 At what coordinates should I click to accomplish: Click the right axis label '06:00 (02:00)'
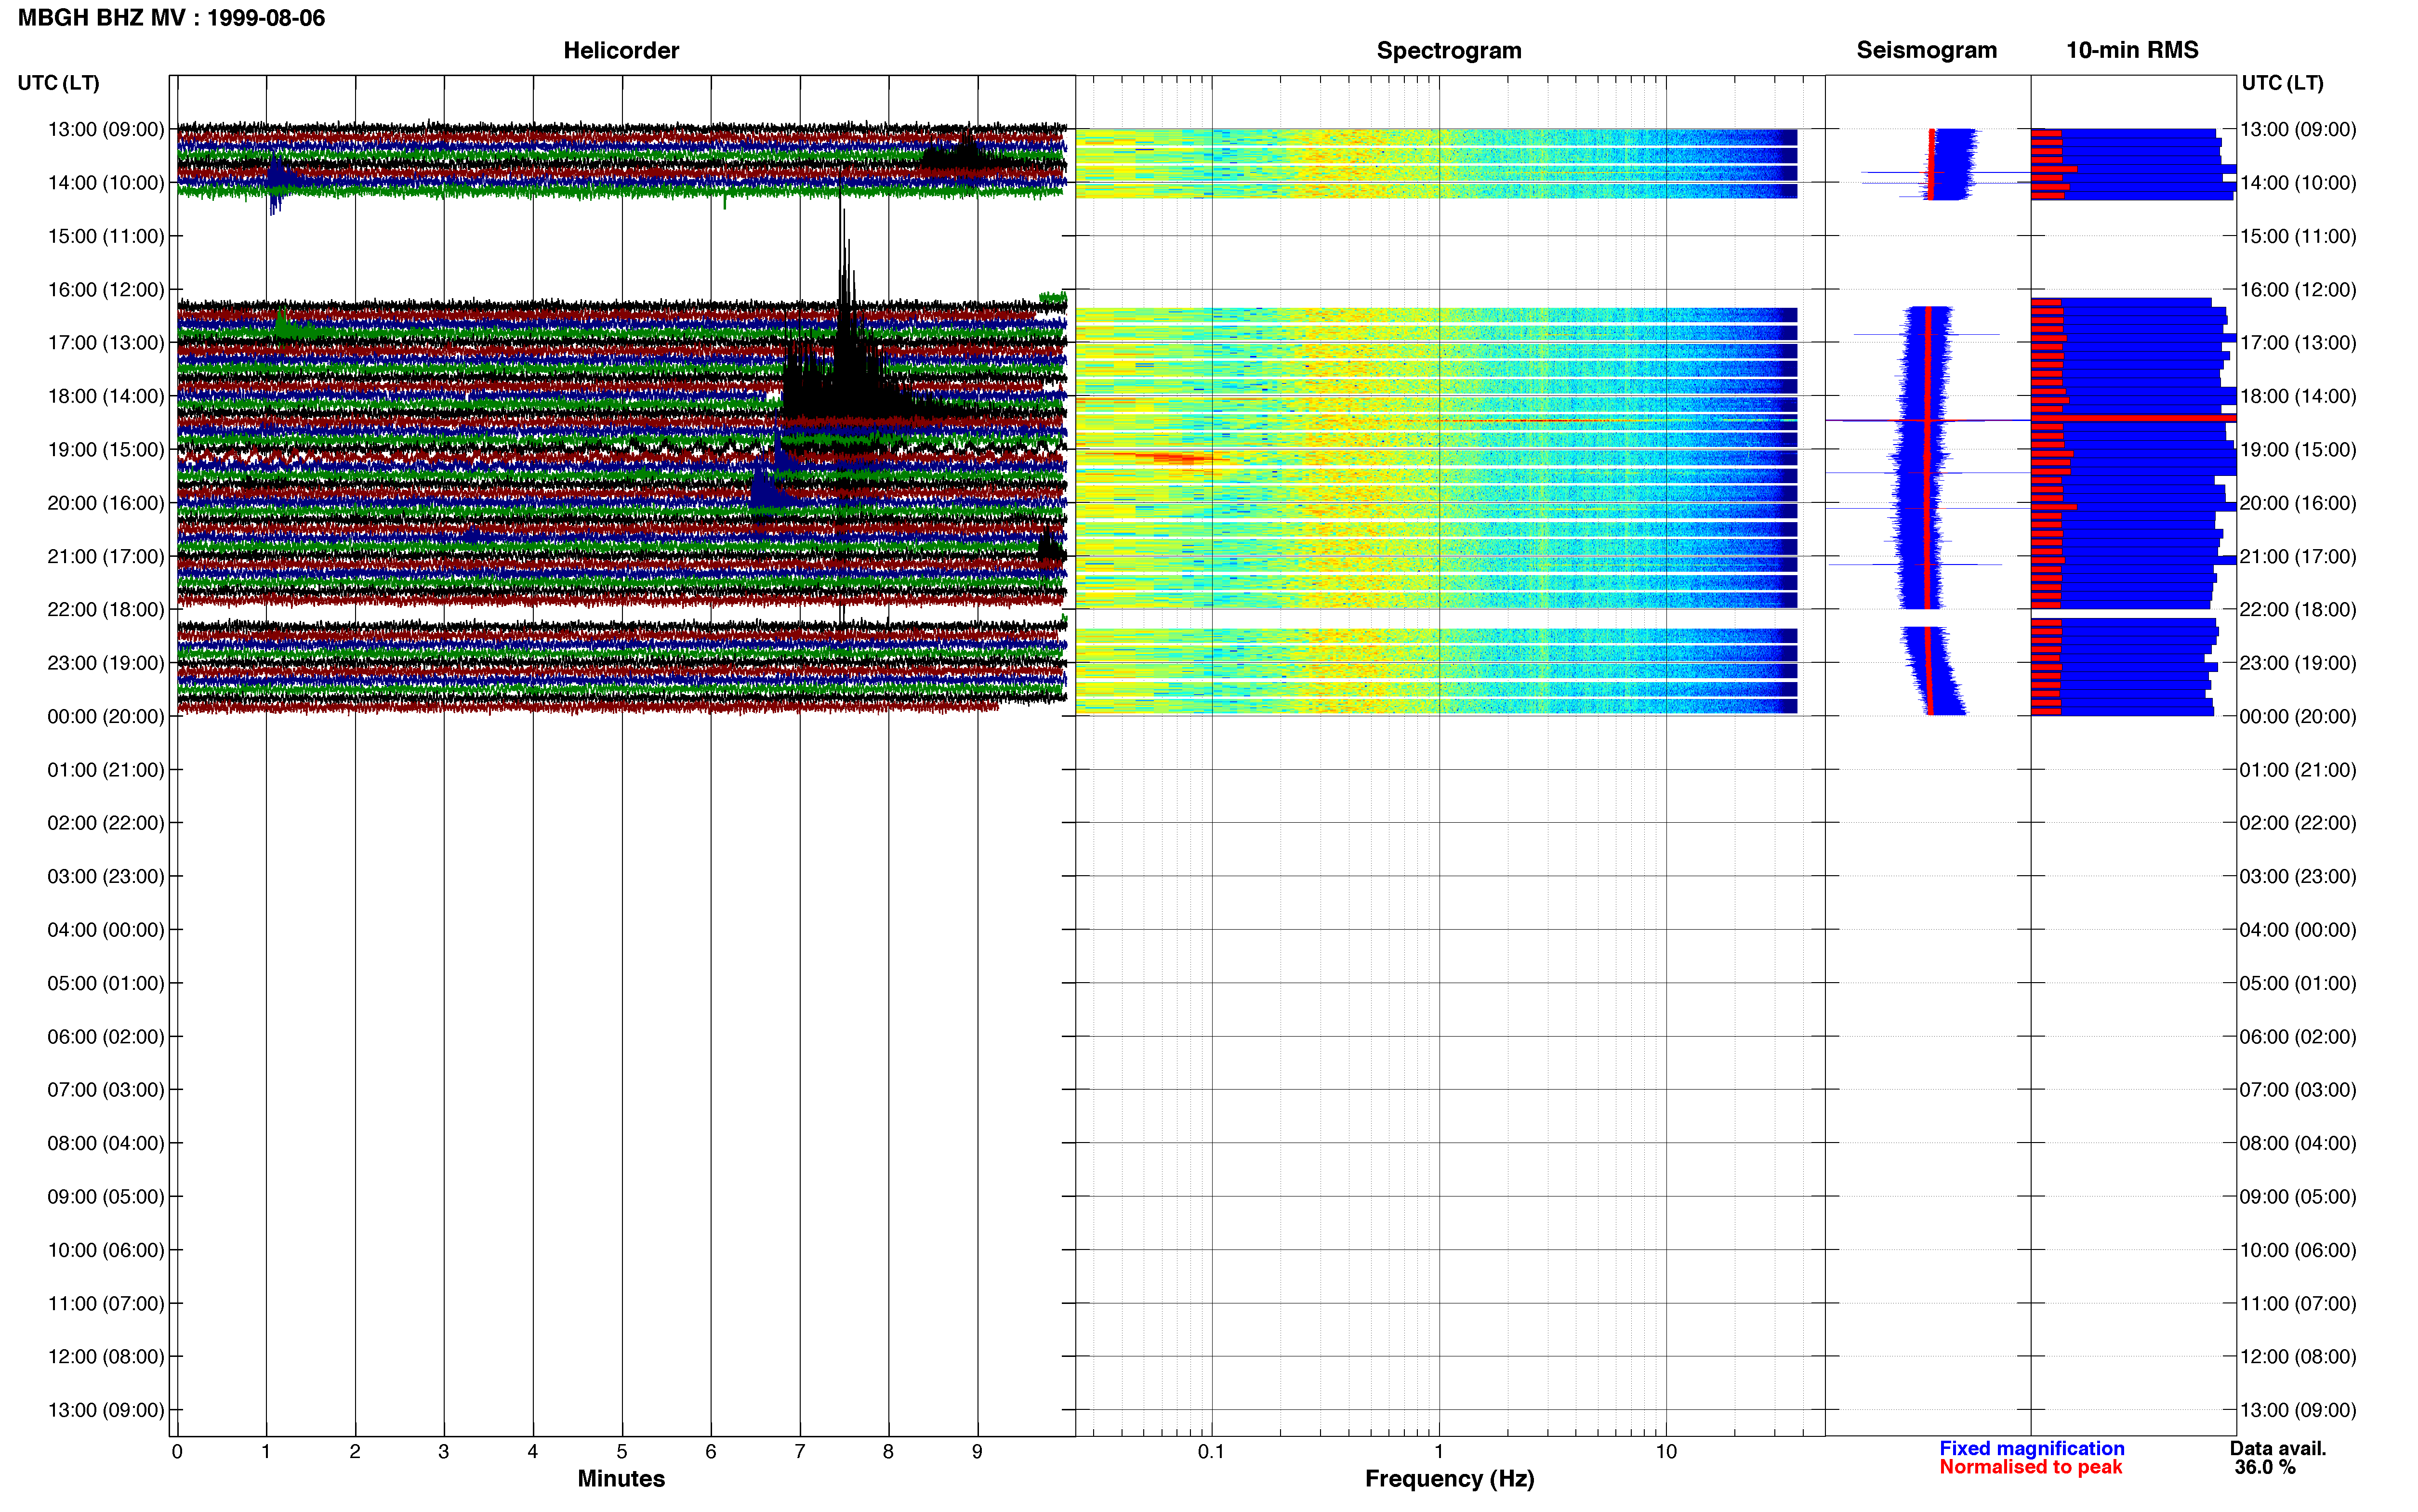pos(2298,1036)
